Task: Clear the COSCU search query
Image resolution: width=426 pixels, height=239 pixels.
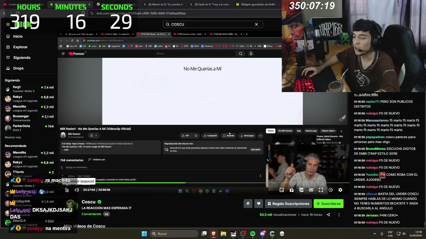Action: click(256, 24)
